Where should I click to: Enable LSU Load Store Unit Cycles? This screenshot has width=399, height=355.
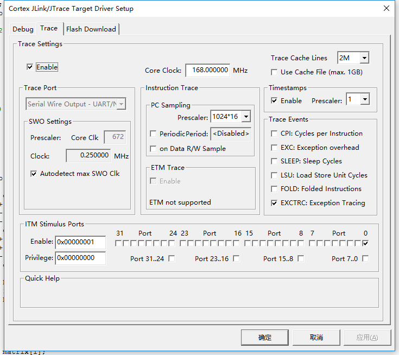[x=274, y=175]
